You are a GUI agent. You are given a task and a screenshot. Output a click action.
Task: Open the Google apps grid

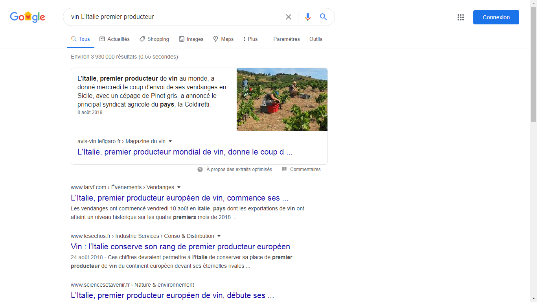point(461,17)
